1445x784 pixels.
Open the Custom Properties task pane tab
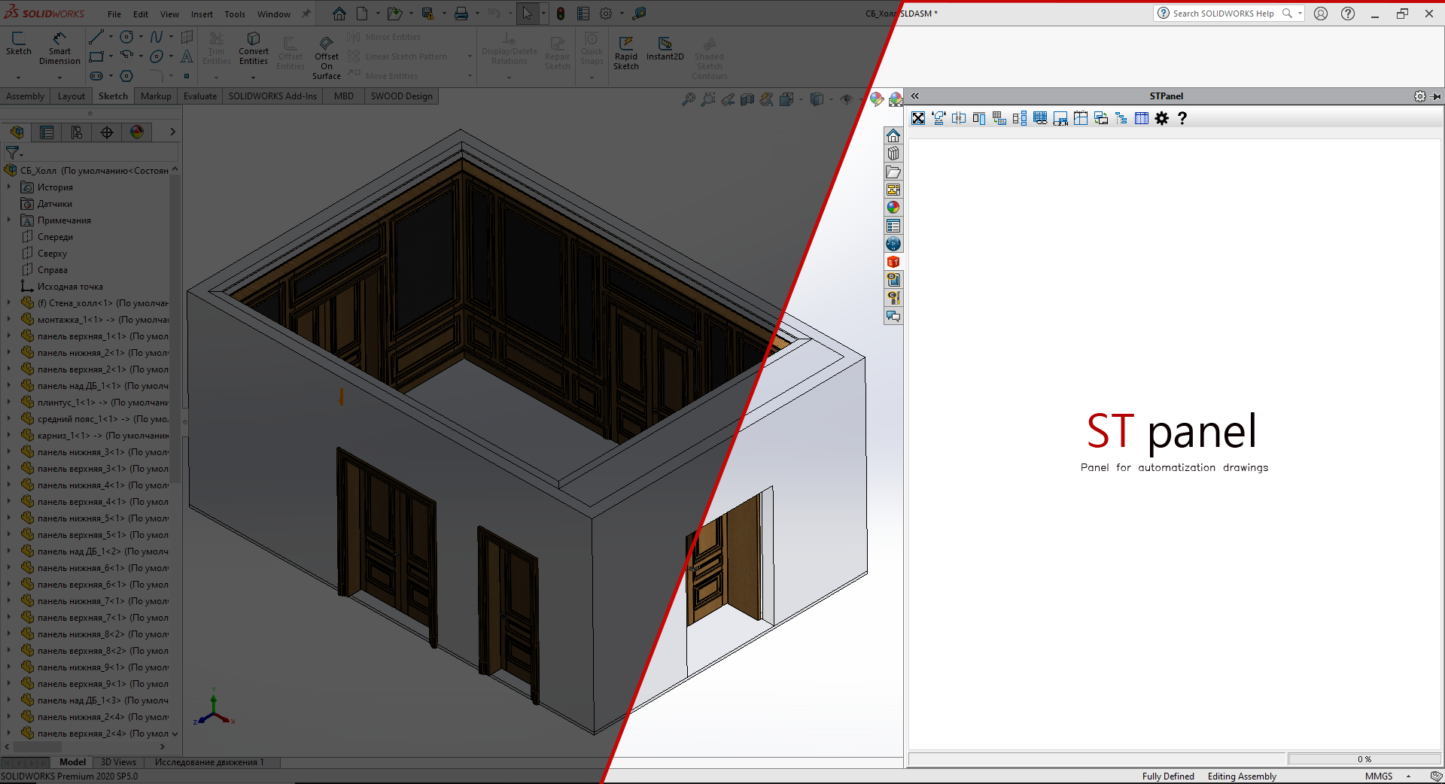pyautogui.click(x=893, y=226)
